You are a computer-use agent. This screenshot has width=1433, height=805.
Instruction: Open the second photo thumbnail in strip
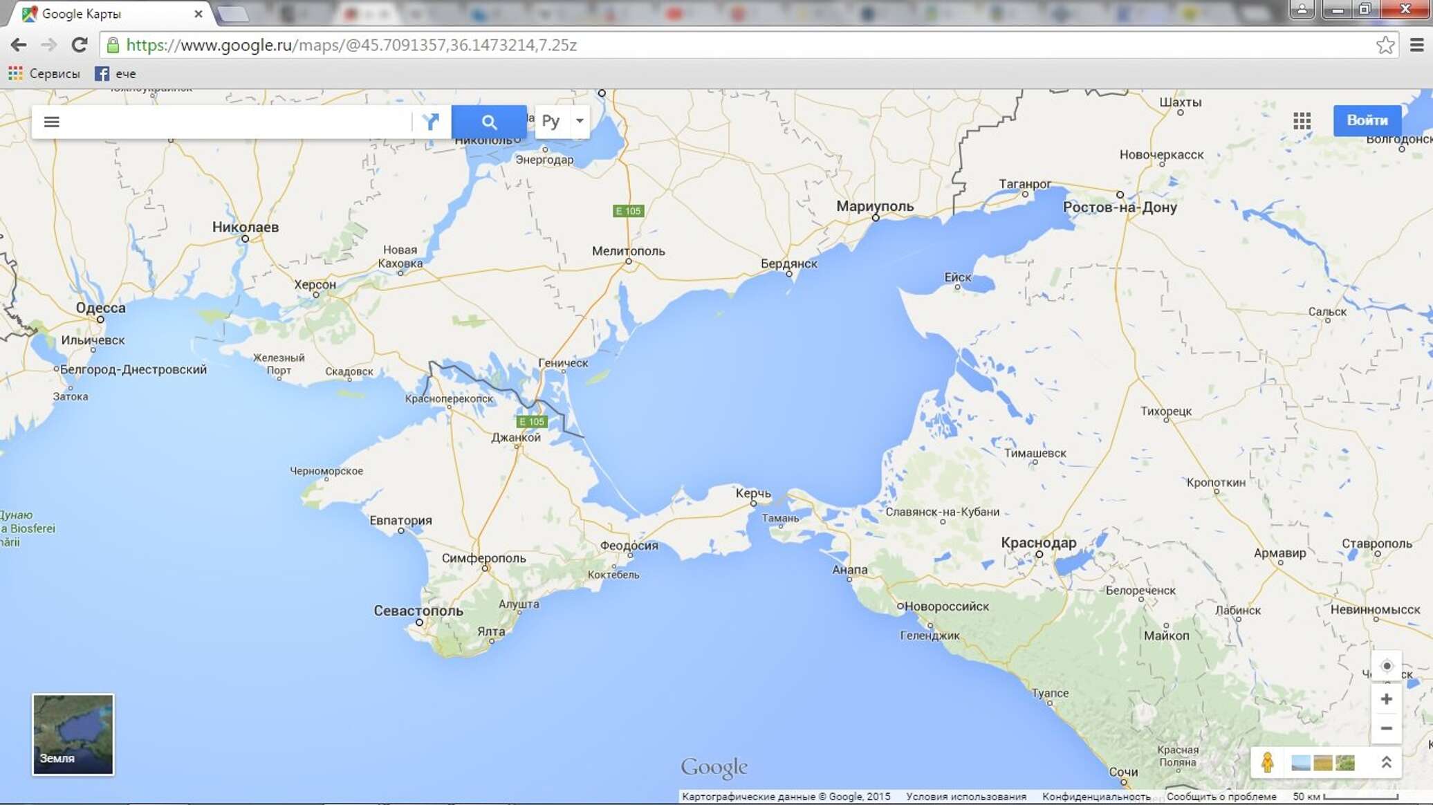tap(1323, 763)
